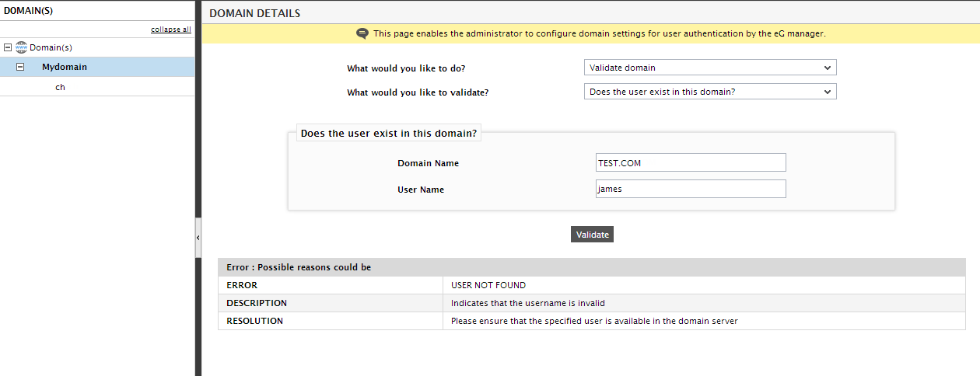Collapse the Domain(s) root node
Viewport: 980px width, 376px height.
(8, 47)
